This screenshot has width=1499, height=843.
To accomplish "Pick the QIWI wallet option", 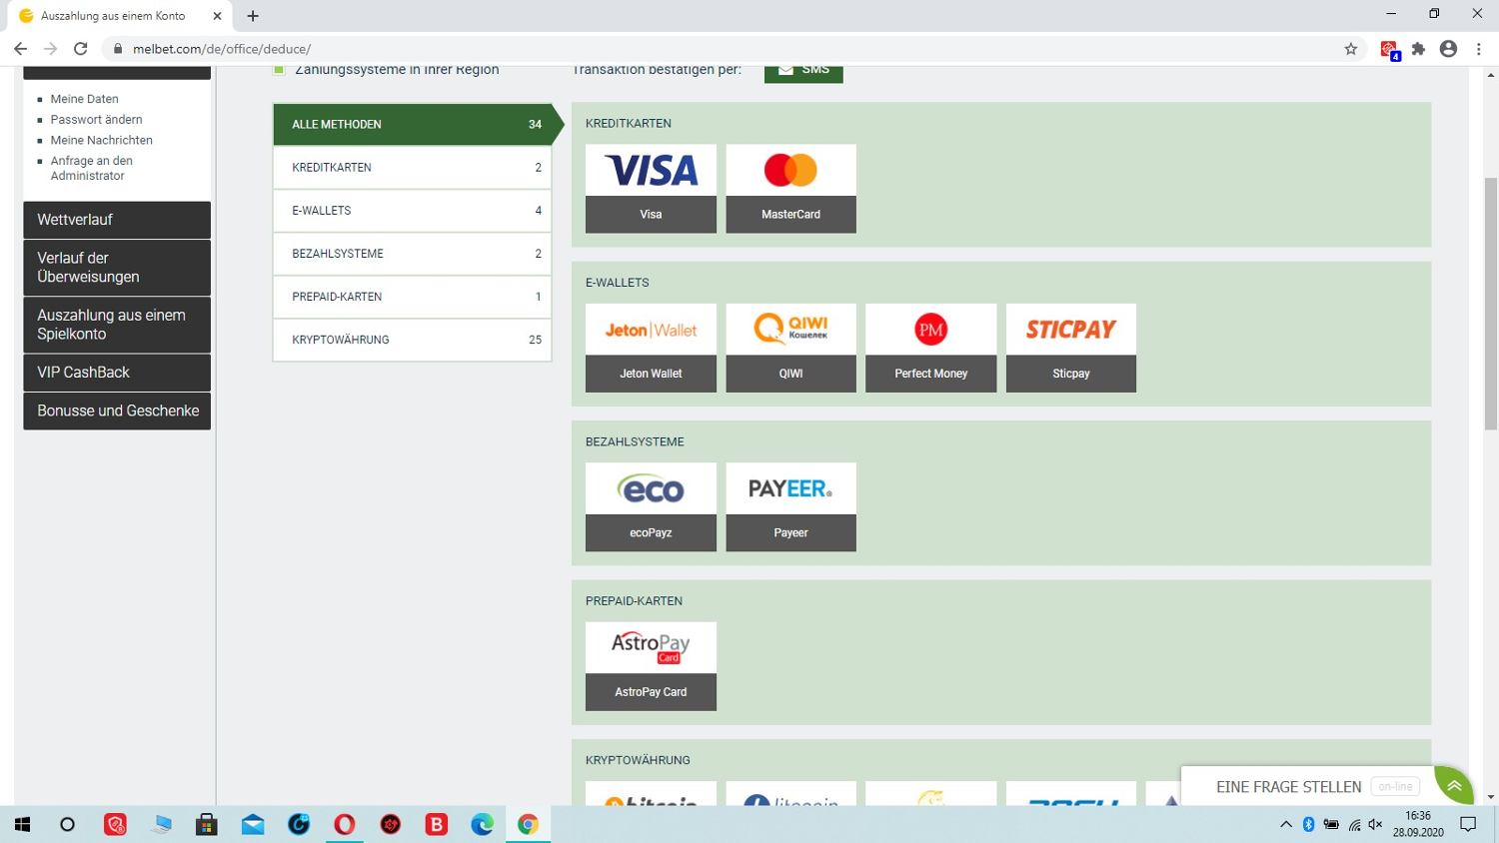I will 790,348.
